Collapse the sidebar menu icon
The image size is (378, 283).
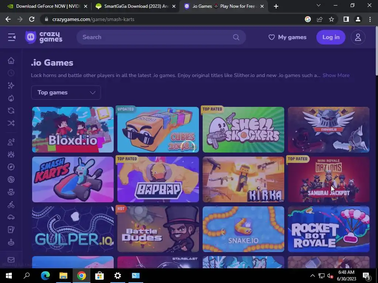pos(11,37)
